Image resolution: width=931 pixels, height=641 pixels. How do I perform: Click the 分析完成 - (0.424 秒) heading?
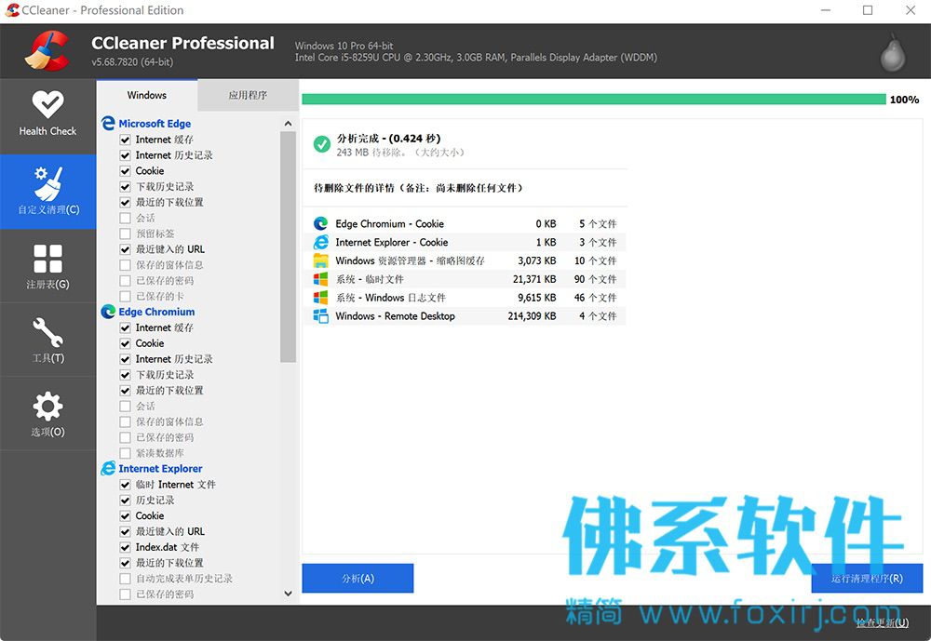pyautogui.click(x=388, y=139)
